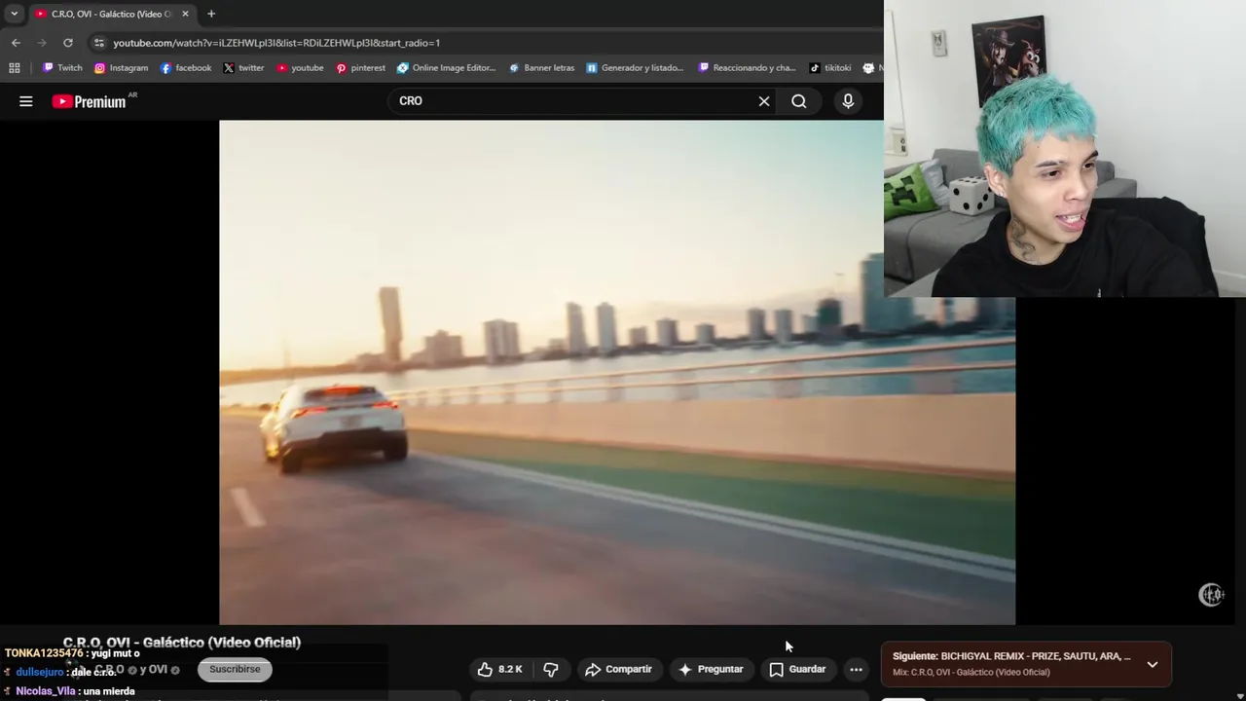Open more actions three-dot menu
This screenshot has height=701, width=1246.
click(x=856, y=669)
